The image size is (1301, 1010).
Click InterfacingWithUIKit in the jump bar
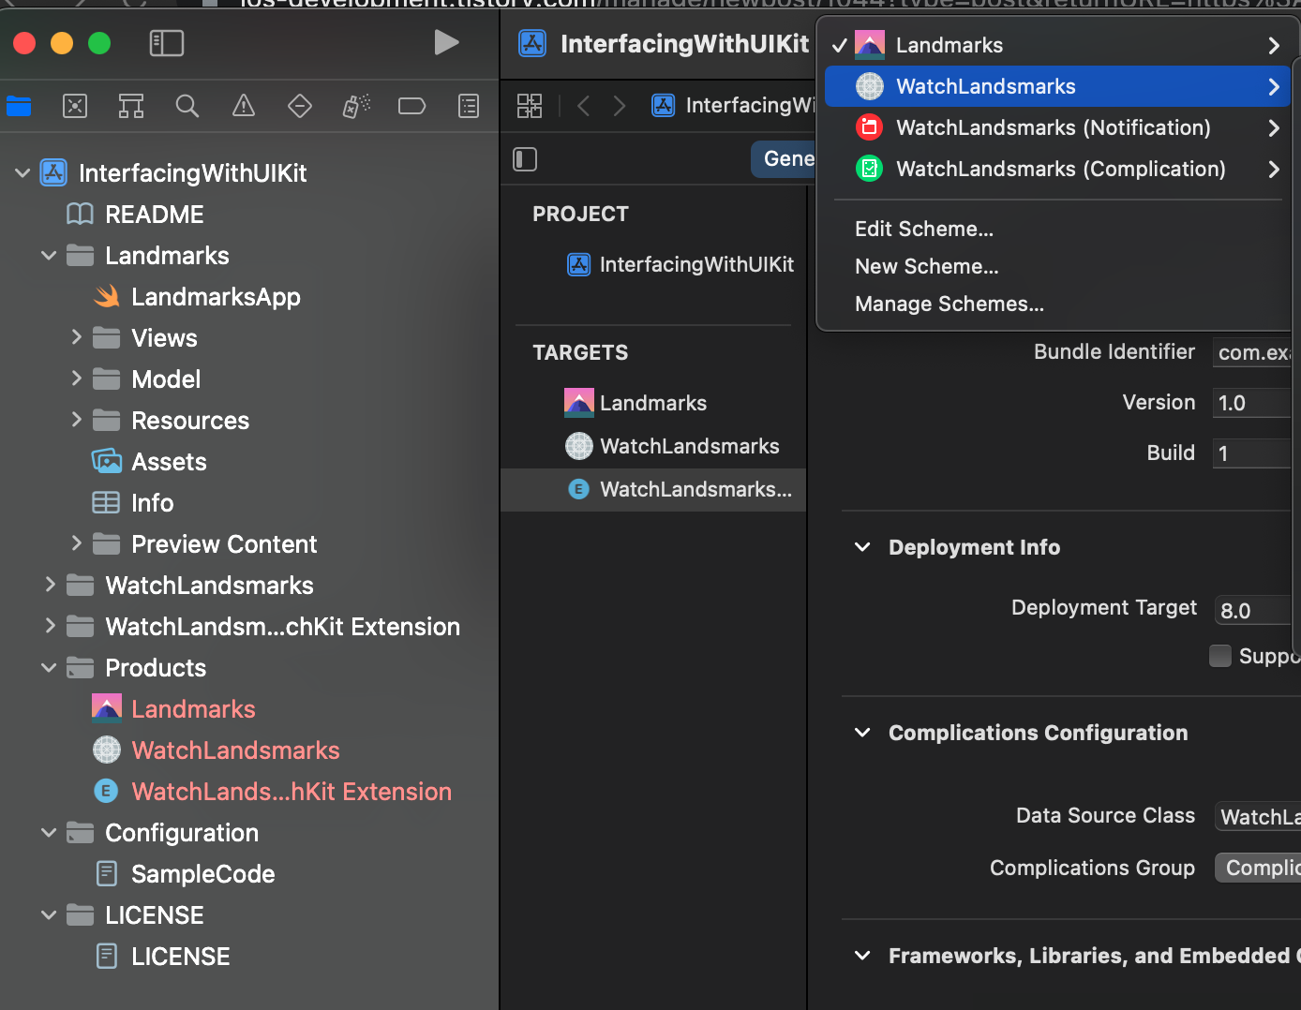pyautogui.click(x=734, y=106)
